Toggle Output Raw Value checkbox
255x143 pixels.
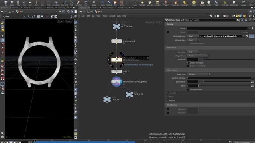(x=188, y=63)
